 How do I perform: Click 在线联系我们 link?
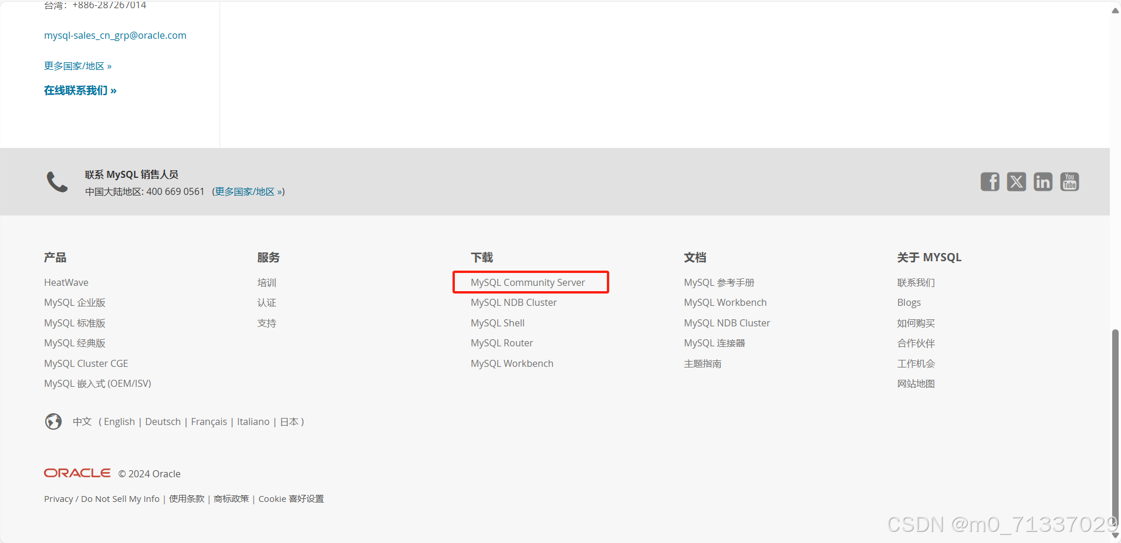80,90
